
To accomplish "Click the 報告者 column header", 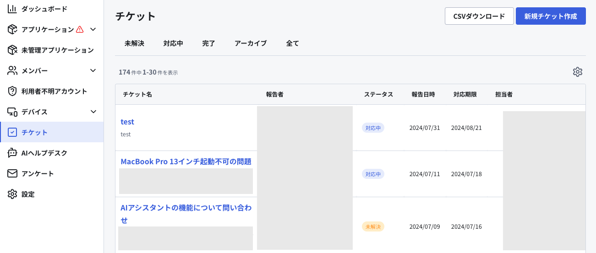I will [274, 94].
